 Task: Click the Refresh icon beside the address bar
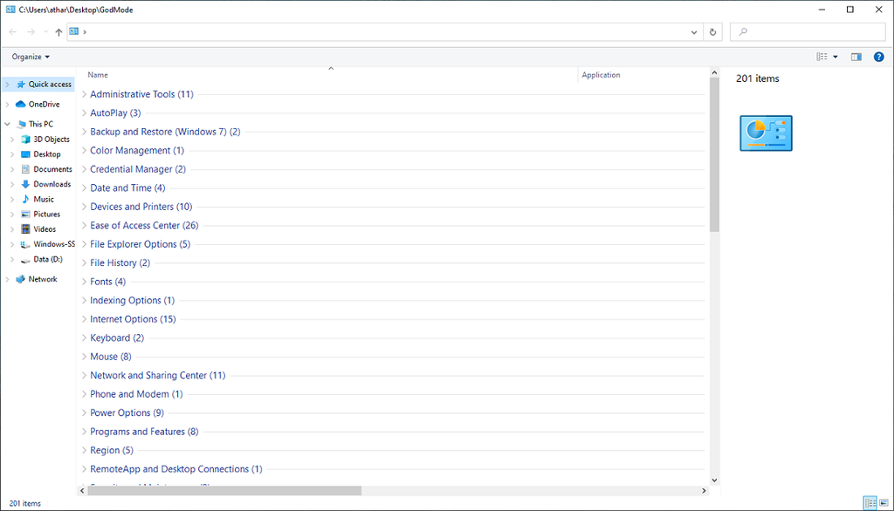(712, 31)
